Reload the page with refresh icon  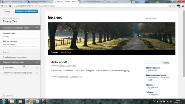pyautogui.click(x=10, y=6)
